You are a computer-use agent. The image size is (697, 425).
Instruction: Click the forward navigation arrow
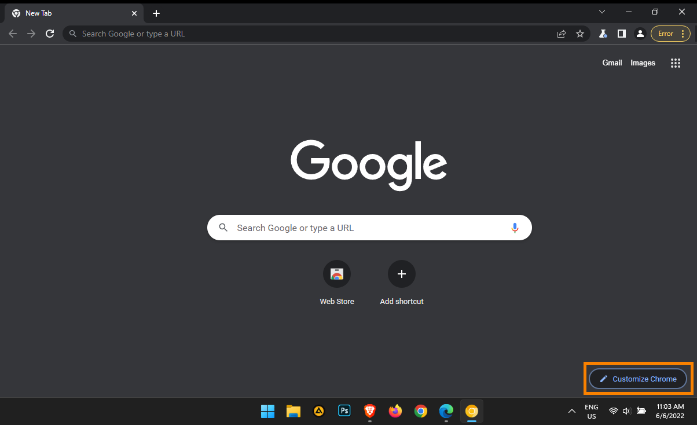[x=31, y=34]
